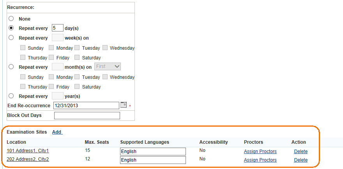Edit Supported Languages field for 101 Address1
Screen dimensions: 343x169
[x=153, y=152]
